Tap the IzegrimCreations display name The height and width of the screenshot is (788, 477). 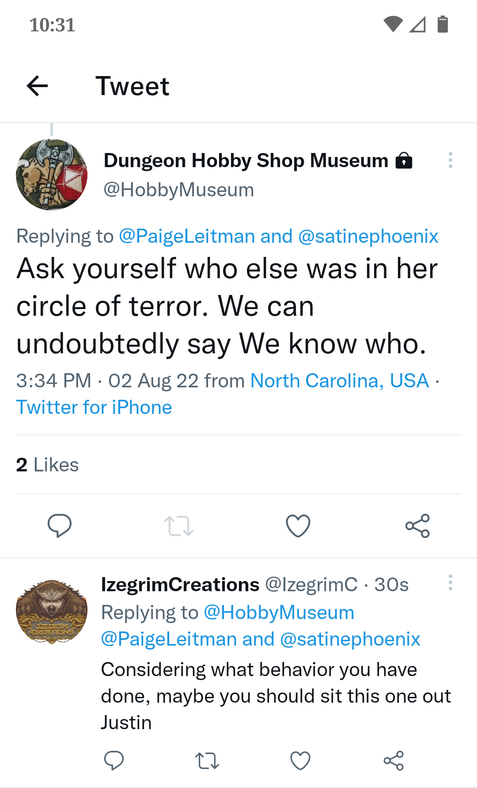180,585
